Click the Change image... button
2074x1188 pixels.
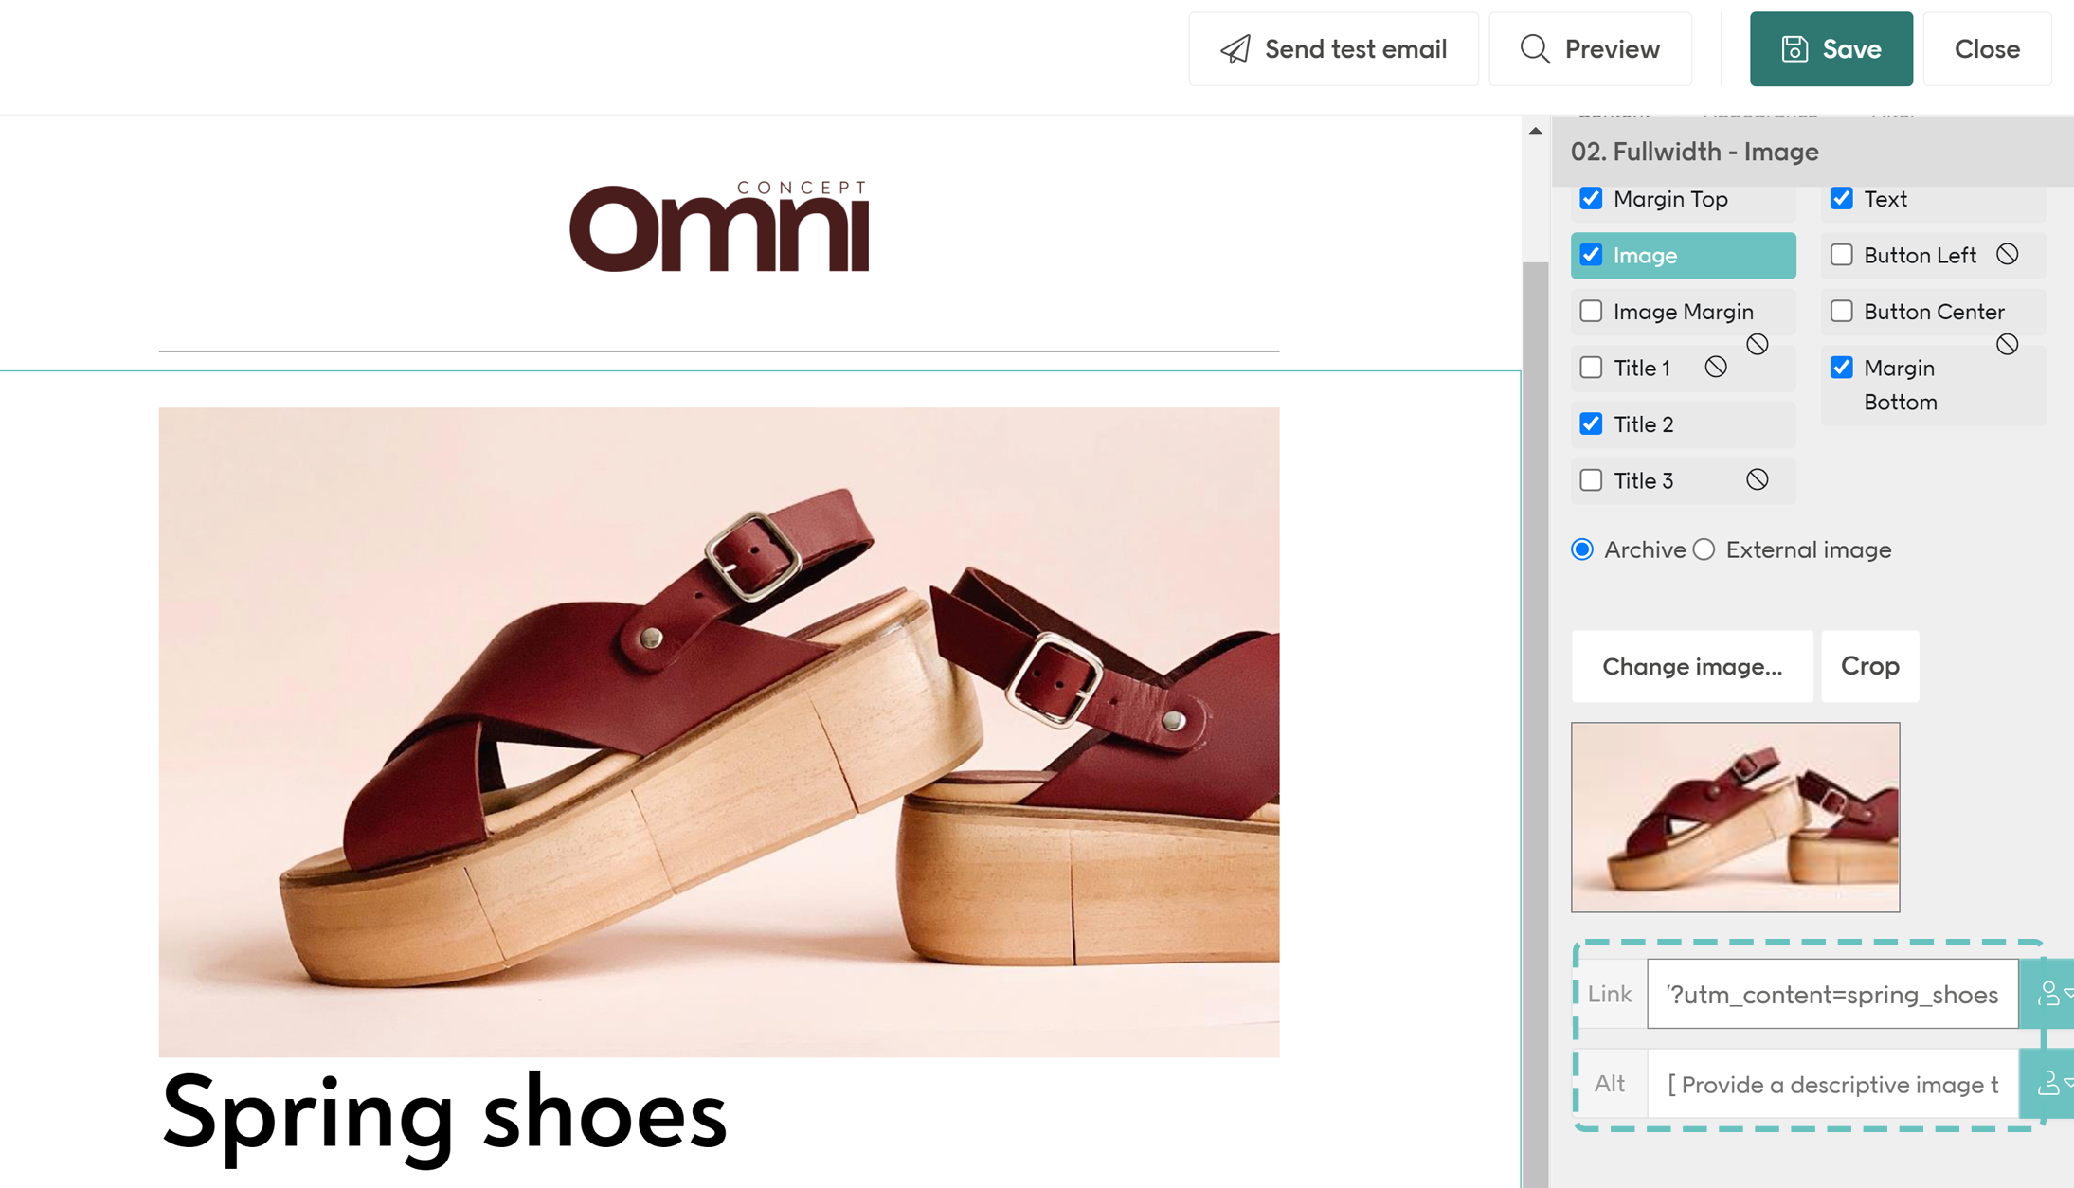point(1691,666)
